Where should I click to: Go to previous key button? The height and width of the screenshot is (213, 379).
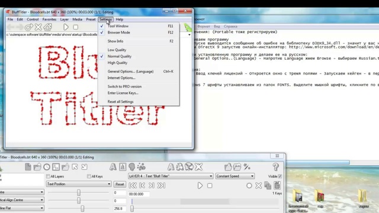point(142,185)
